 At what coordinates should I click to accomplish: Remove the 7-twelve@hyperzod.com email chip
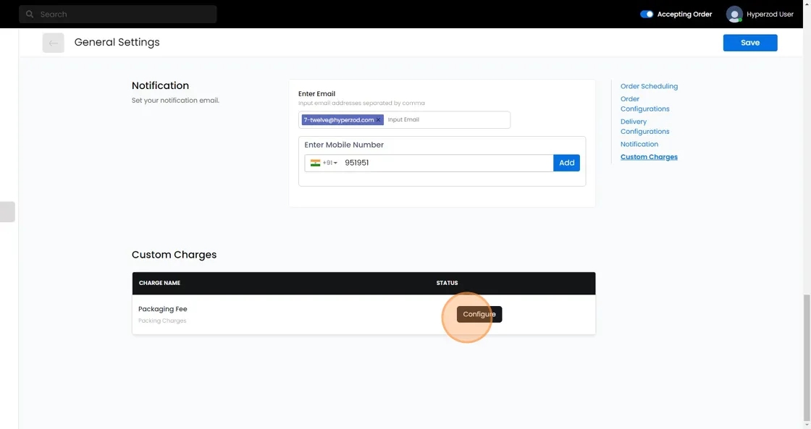tap(378, 120)
